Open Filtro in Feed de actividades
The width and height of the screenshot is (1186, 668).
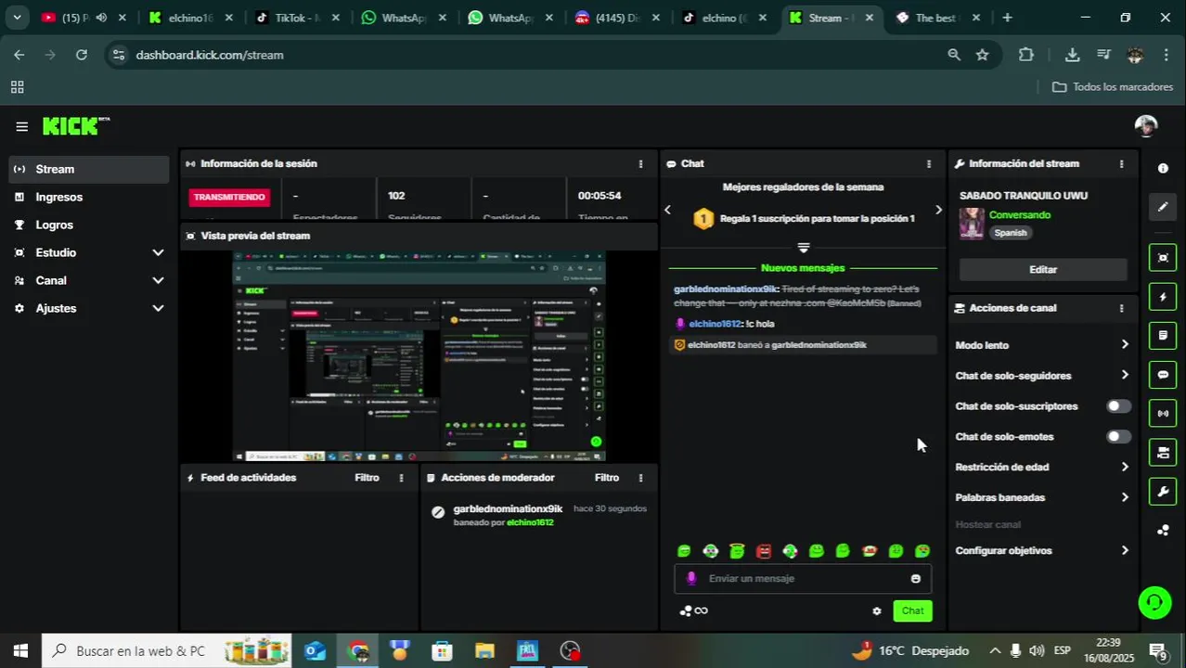click(x=367, y=478)
